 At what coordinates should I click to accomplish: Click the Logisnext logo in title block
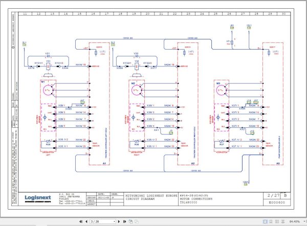coord(38,198)
